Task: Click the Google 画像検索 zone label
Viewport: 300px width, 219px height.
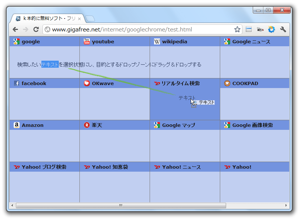Action: coord(253,125)
